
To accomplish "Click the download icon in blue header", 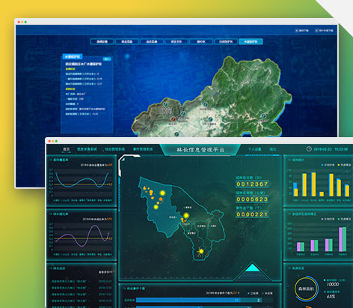I will pos(297,31).
